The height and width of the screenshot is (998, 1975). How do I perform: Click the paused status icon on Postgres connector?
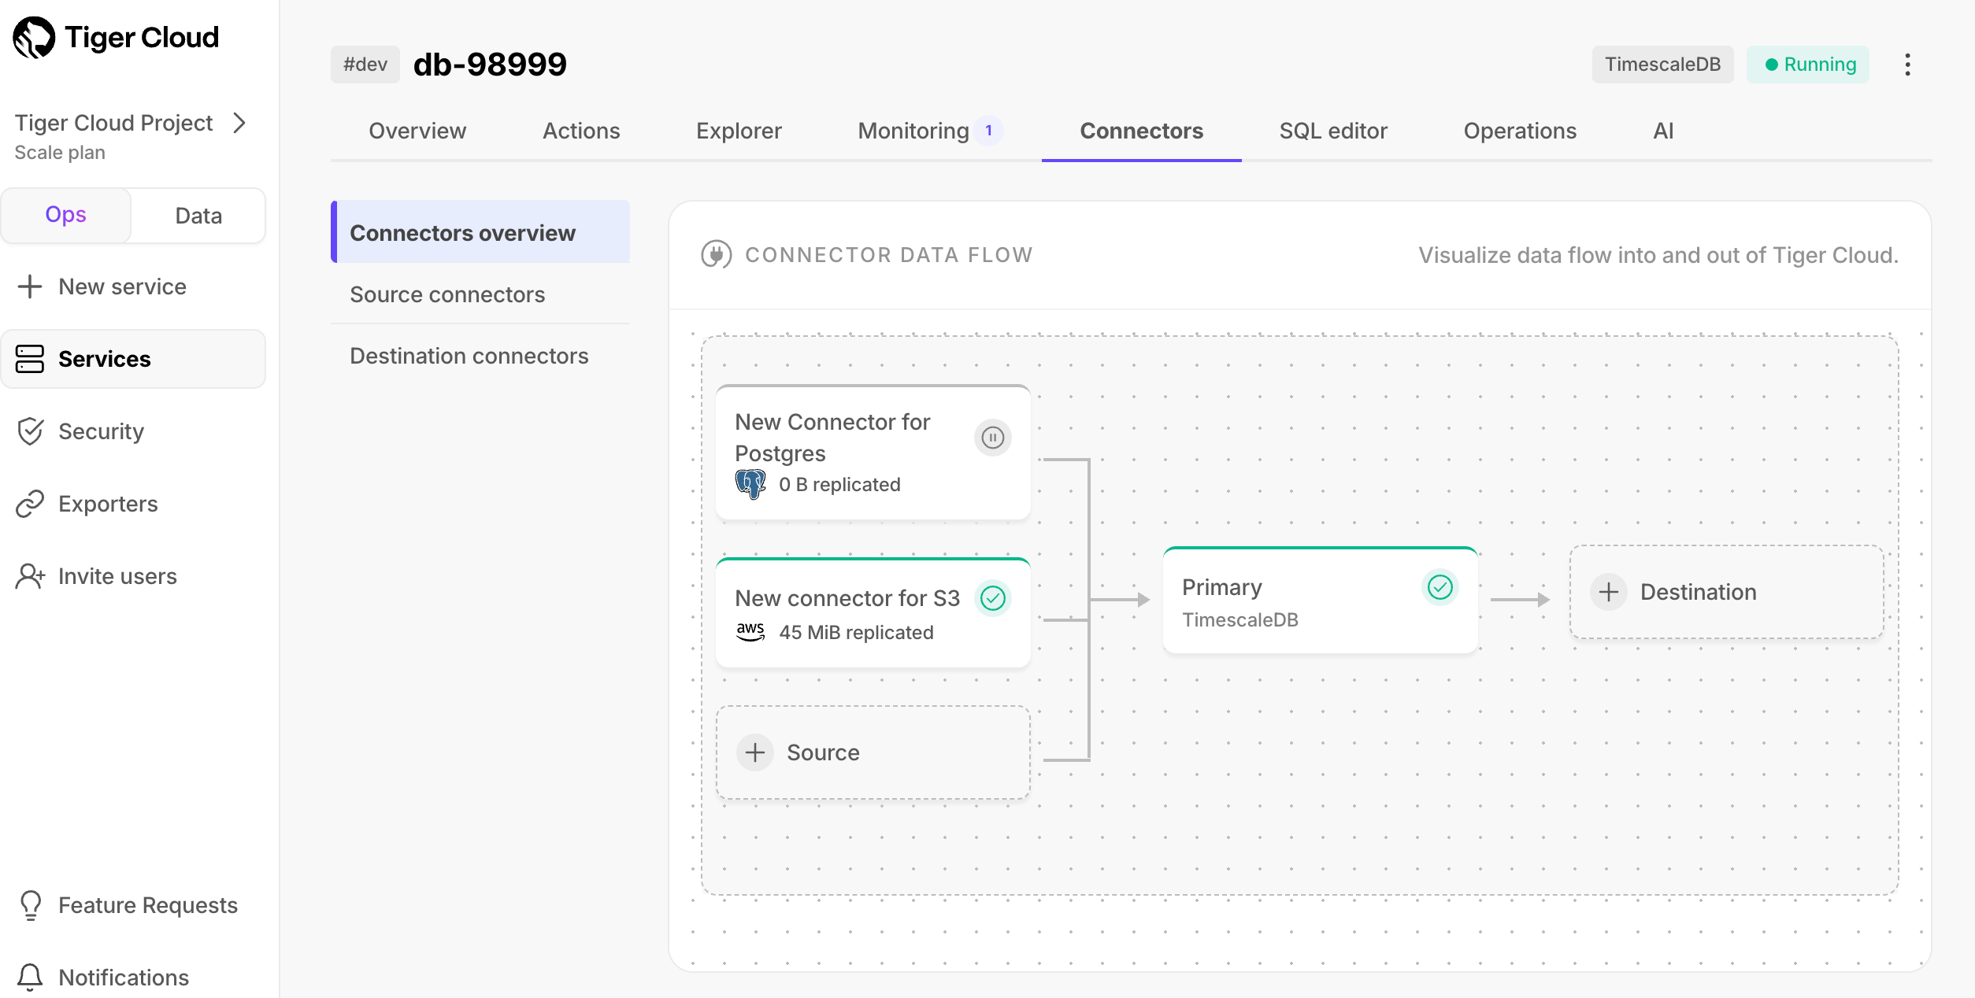[x=993, y=438]
